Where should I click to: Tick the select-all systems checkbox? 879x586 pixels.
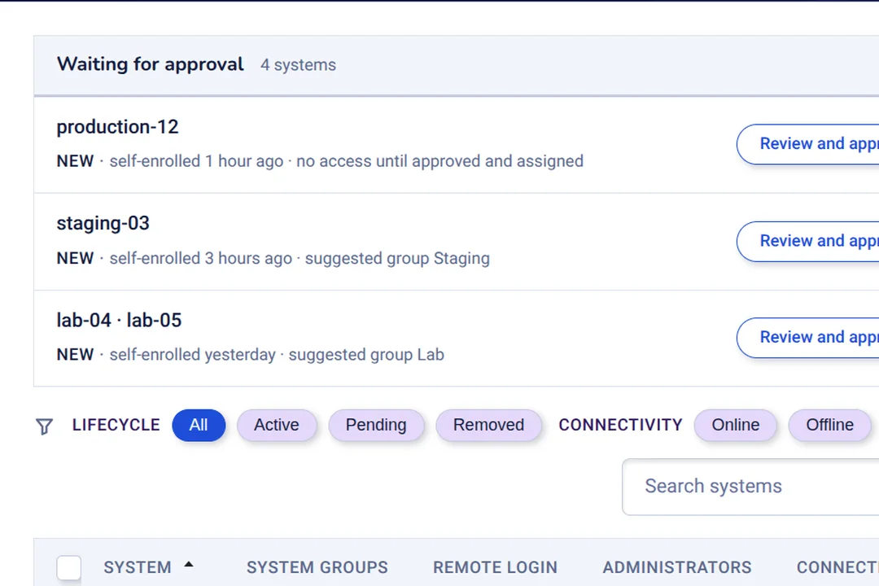tap(69, 567)
